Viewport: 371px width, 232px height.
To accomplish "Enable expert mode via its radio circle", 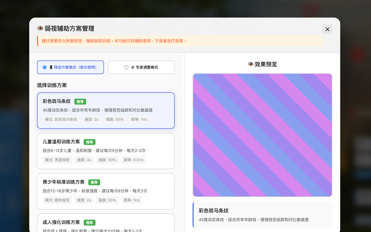I will 126,67.
